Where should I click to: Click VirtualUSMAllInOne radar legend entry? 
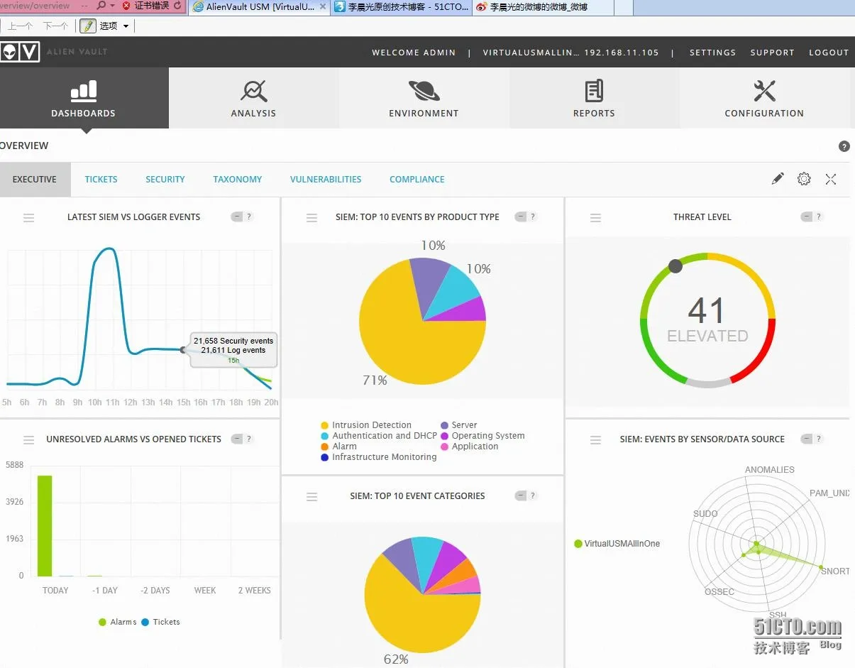(x=617, y=544)
